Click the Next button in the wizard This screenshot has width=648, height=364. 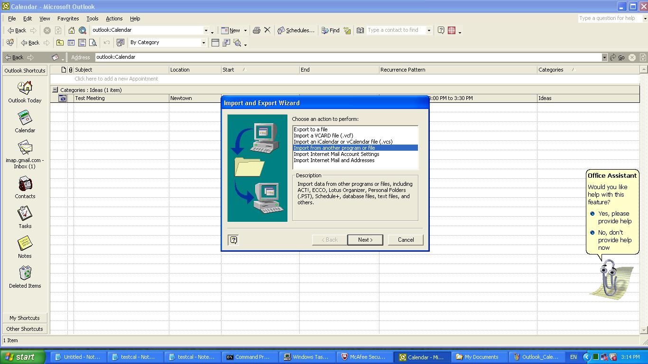(x=365, y=240)
